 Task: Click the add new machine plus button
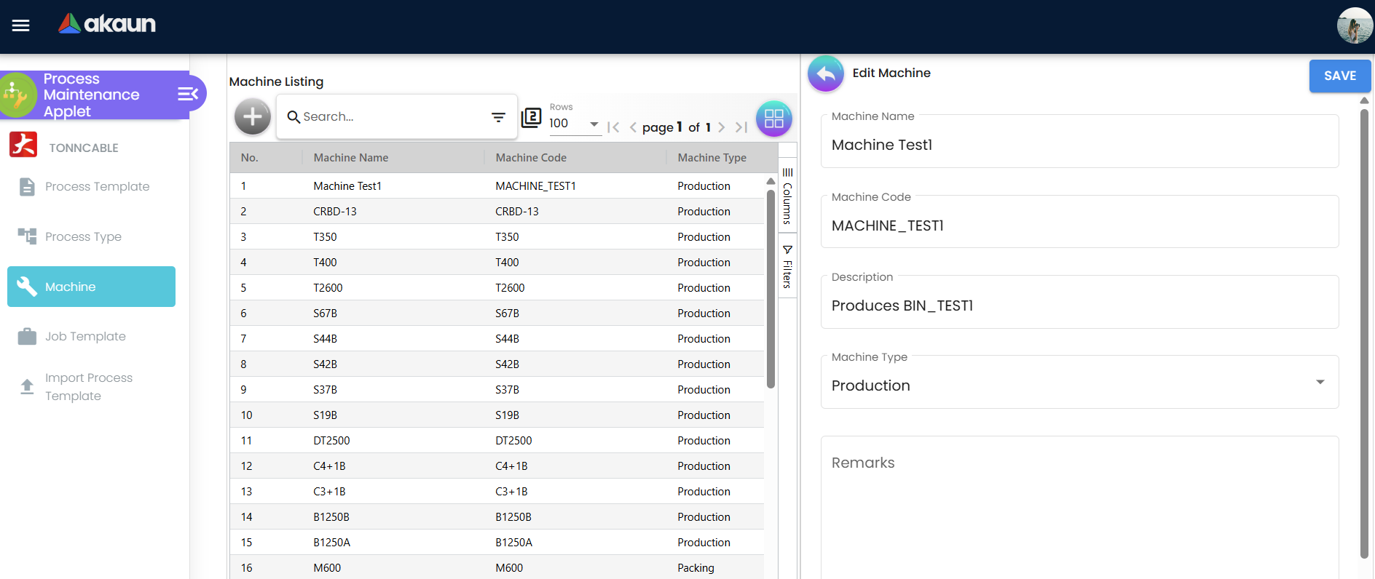tap(252, 116)
